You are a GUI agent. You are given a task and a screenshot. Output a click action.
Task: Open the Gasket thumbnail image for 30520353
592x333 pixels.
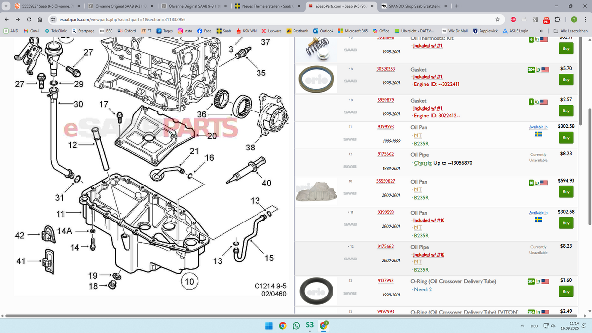click(316, 79)
